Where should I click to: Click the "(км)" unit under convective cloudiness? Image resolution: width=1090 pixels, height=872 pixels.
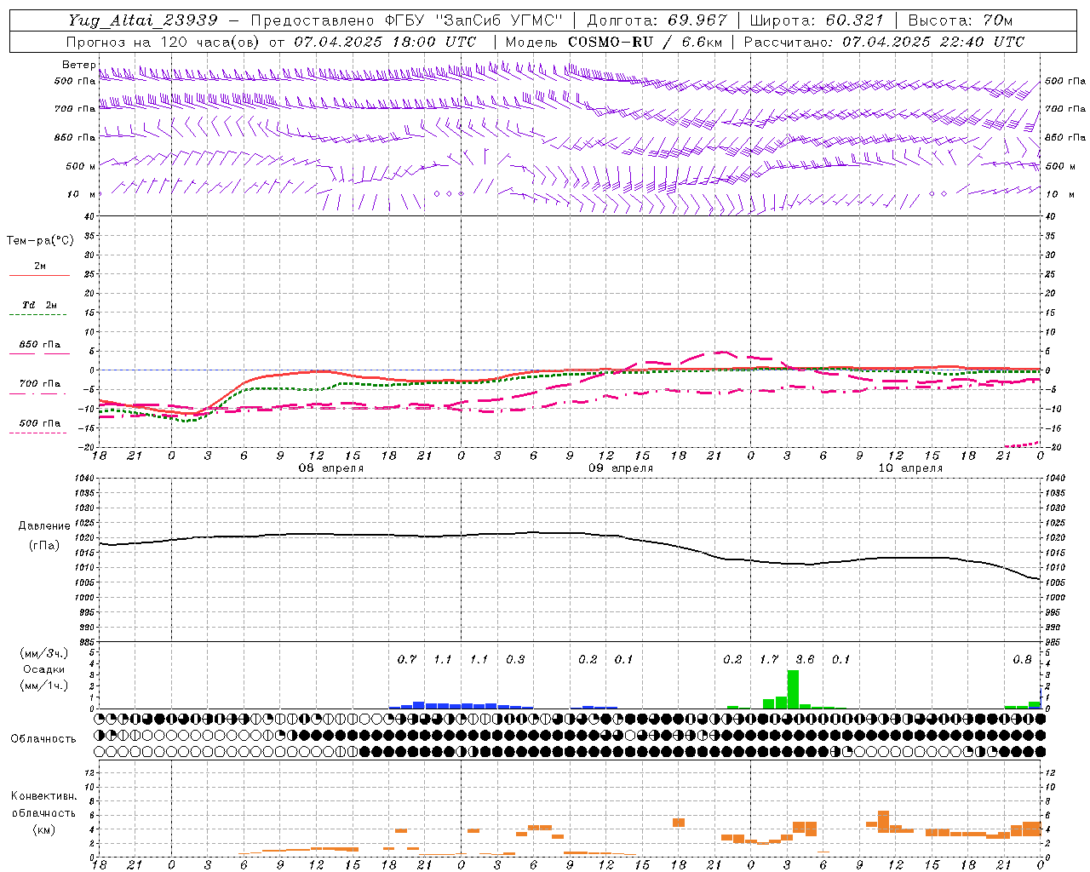pyautogui.click(x=44, y=829)
